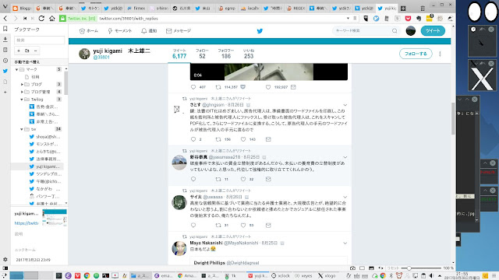The image size is (499, 280).
Task: Open the Twitter web panel icon
Action: [x=5, y=71]
